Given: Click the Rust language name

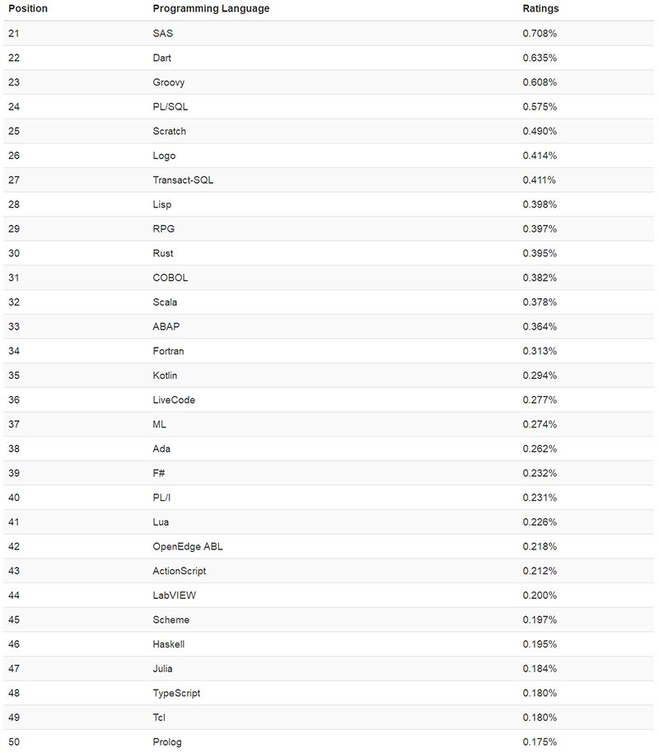Looking at the screenshot, I should [x=163, y=254].
